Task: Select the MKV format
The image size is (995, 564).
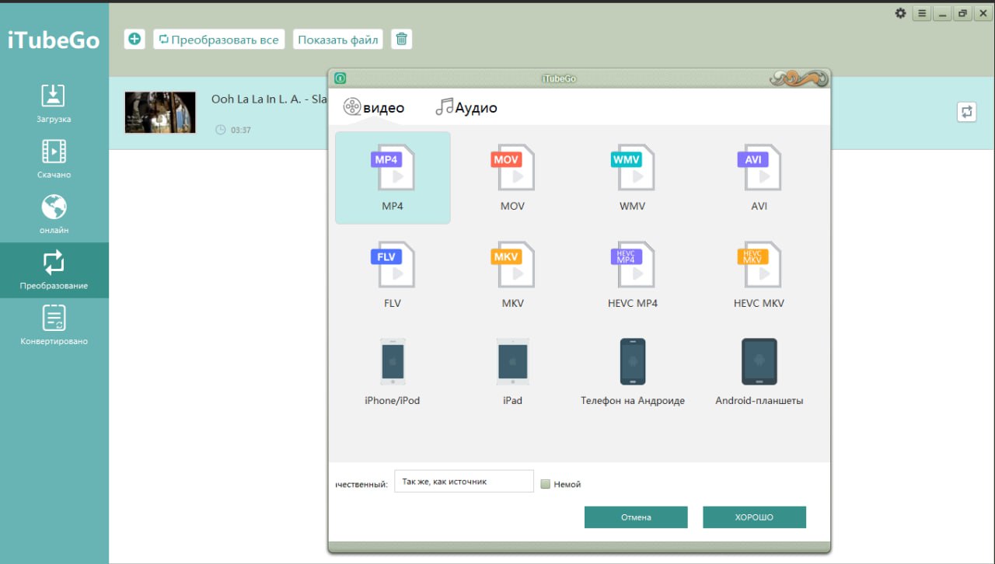Action: [x=512, y=275]
